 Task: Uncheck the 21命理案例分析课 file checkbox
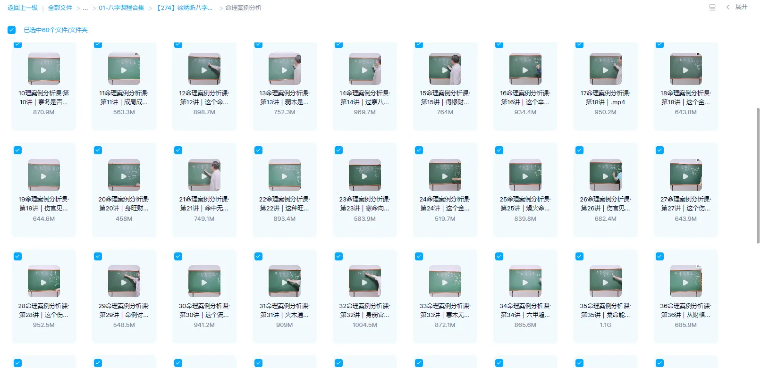pyautogui.click(x=178, y=150)
